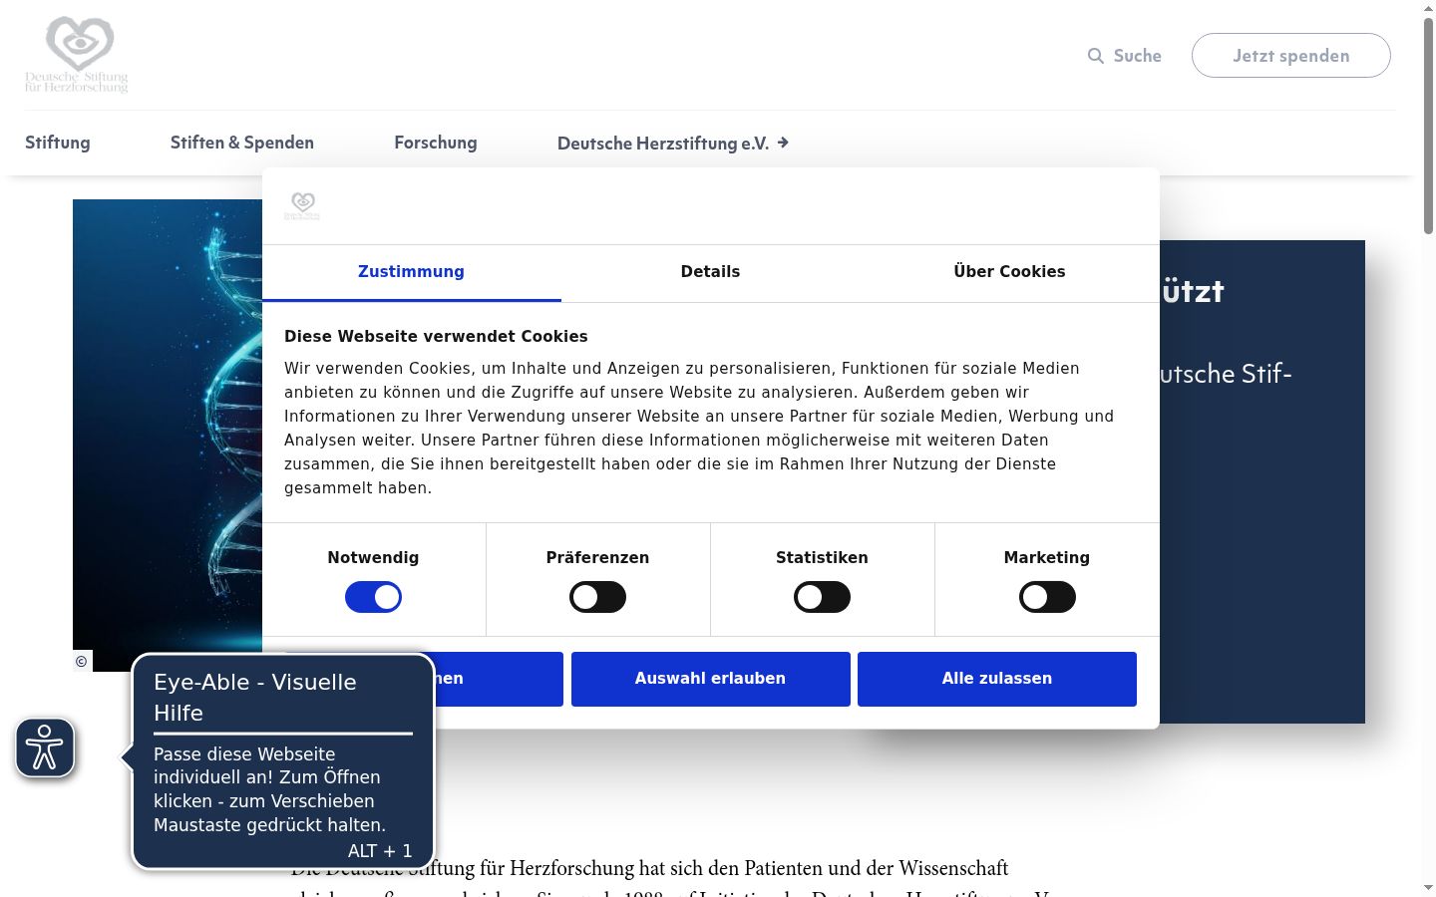Click the 'Marketing' label
Viewport: 1436px width, 897px height.
click(1047, 558)
